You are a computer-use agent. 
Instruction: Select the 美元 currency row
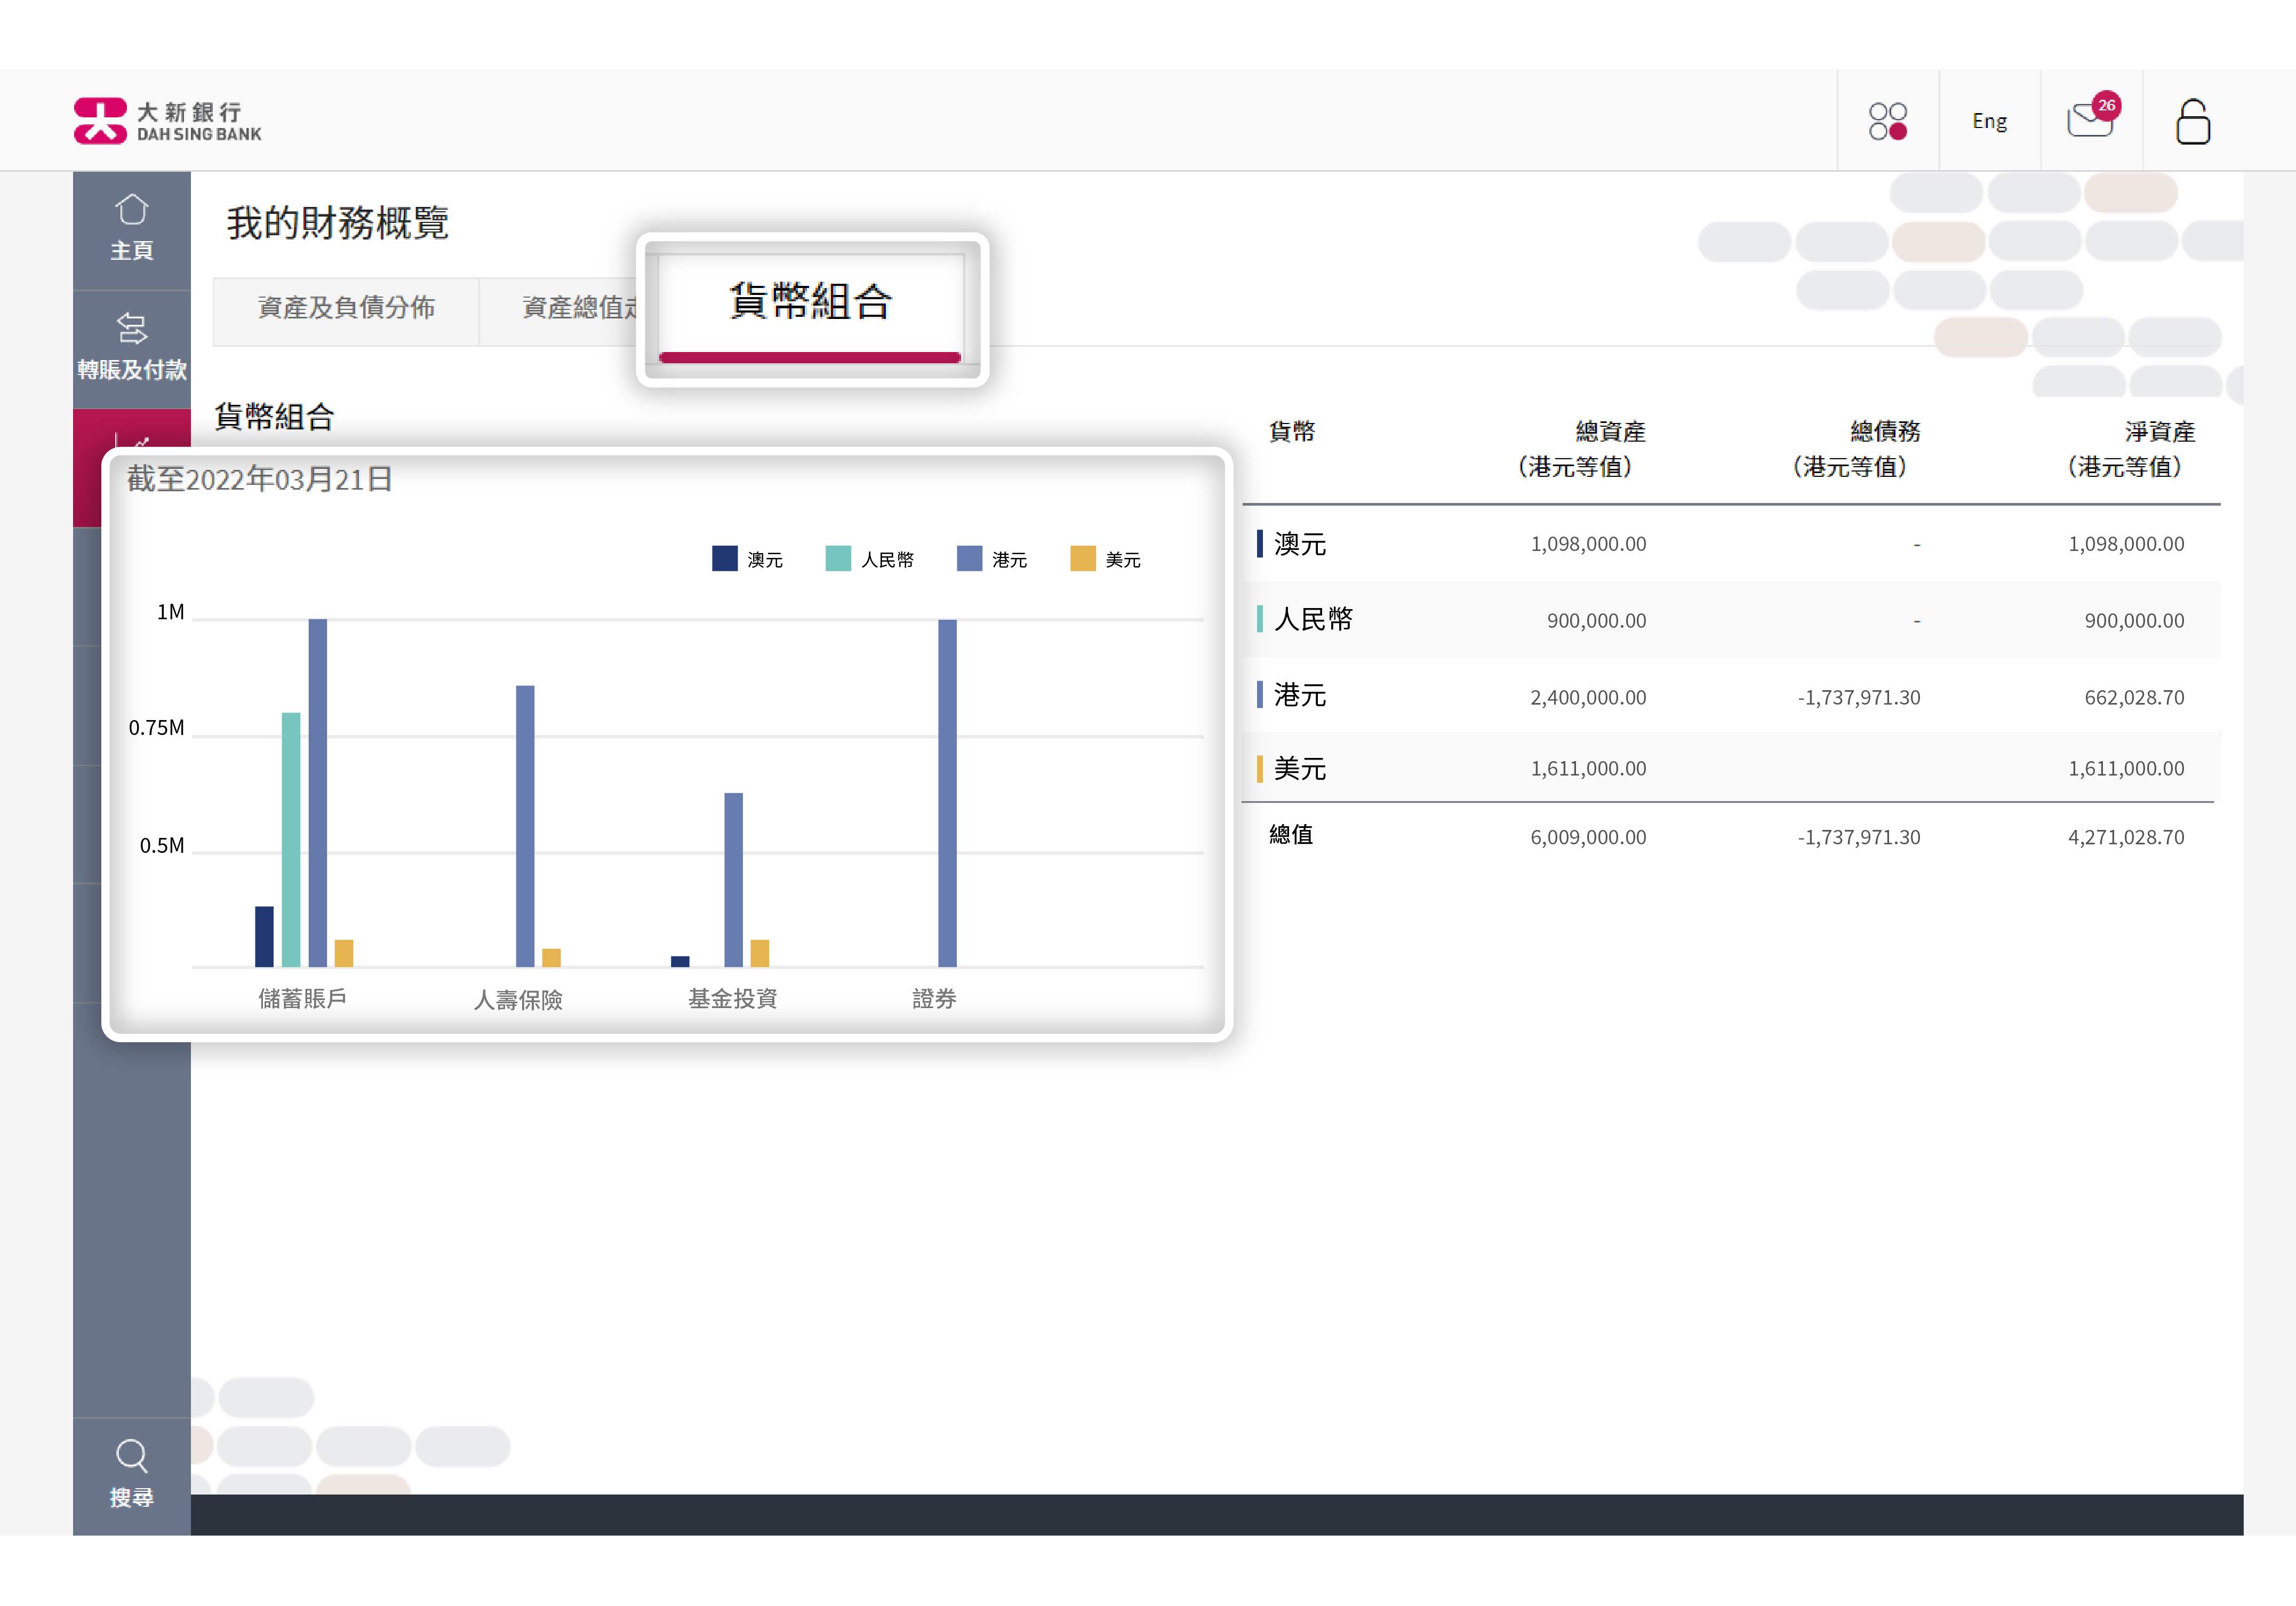[x=1731, y=768]
